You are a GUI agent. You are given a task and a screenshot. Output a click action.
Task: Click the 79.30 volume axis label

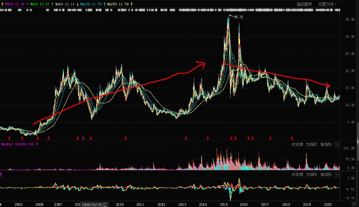(x=350, y=159)
